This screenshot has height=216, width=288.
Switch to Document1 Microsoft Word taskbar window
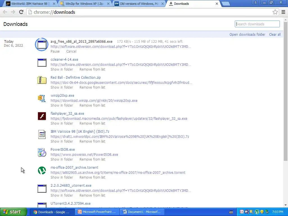[142, 212]
